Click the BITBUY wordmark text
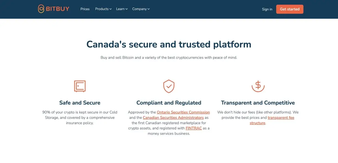Image resolution: width=338 pixels, height=163 pixels. (x=57, y=9)
